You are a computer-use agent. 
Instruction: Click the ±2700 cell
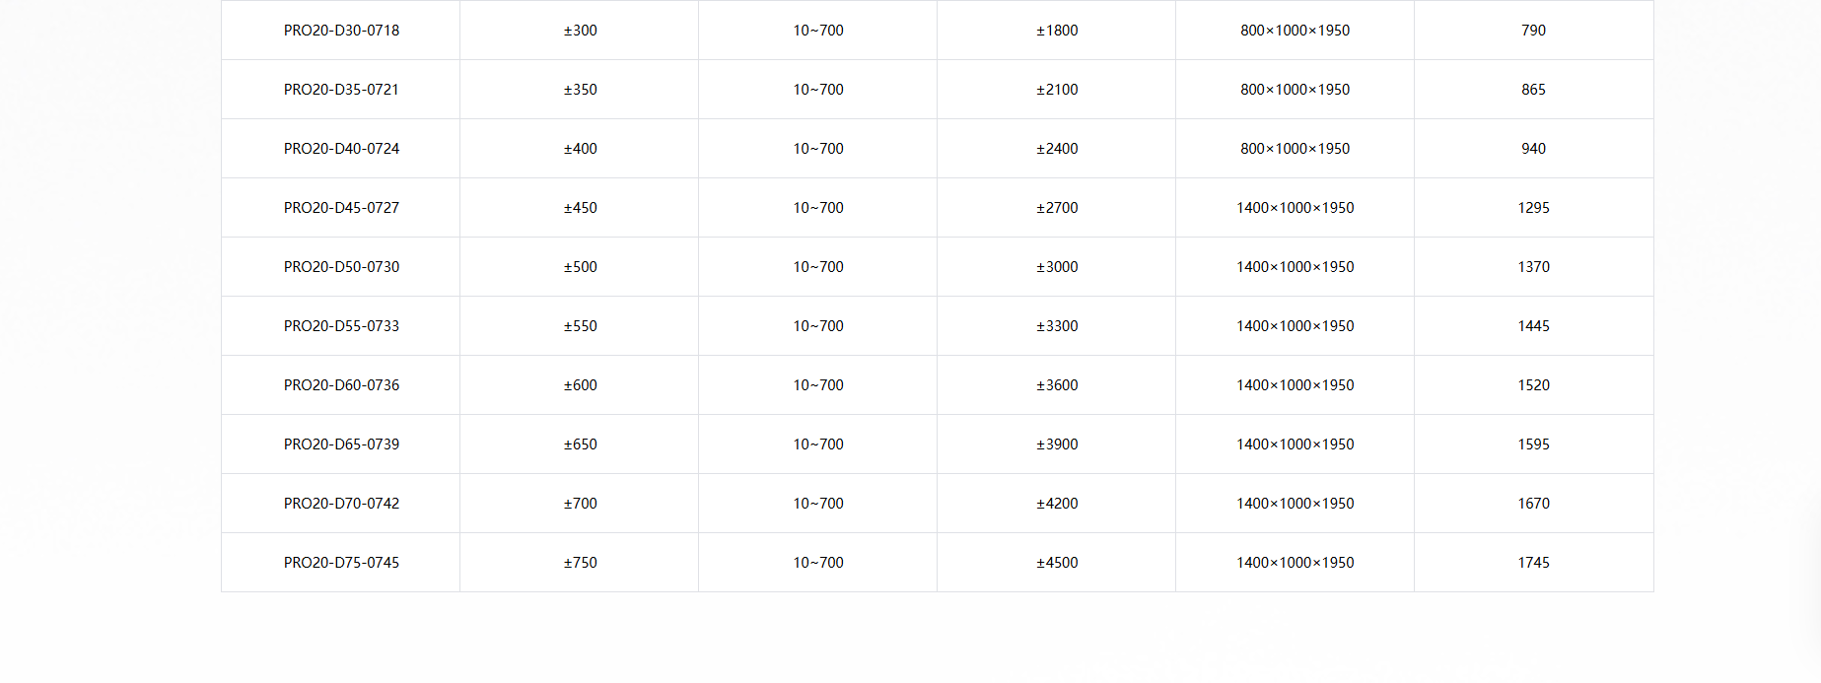click(x=1057, y=208)
